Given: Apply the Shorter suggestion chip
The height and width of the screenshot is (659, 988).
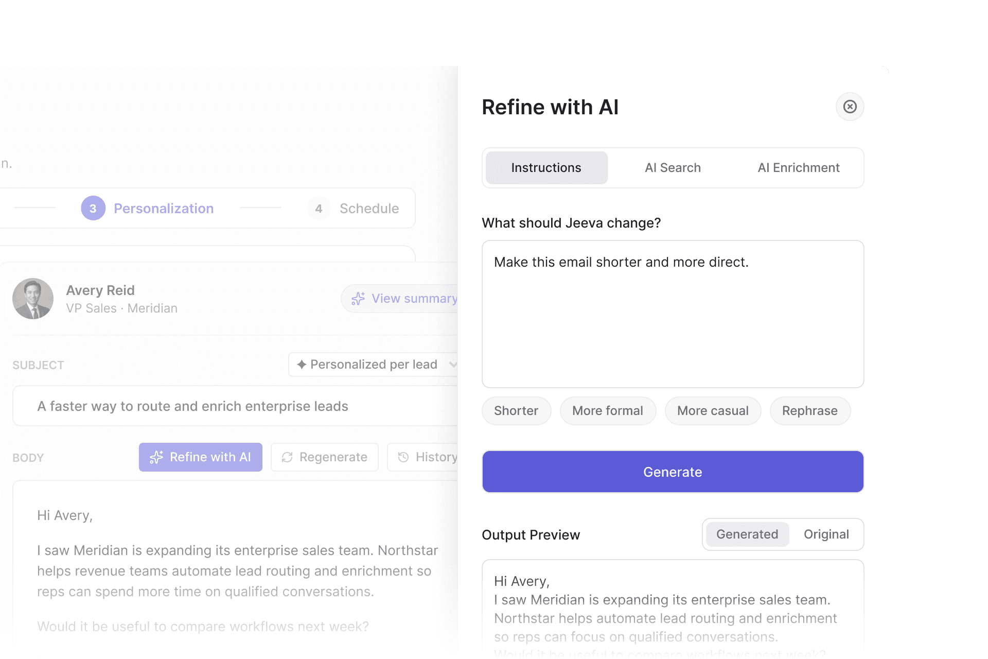Looking at the screenshot, I should 516,411.
